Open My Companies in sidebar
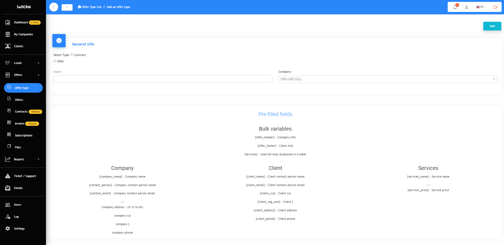504x245 pixels. 23,34
